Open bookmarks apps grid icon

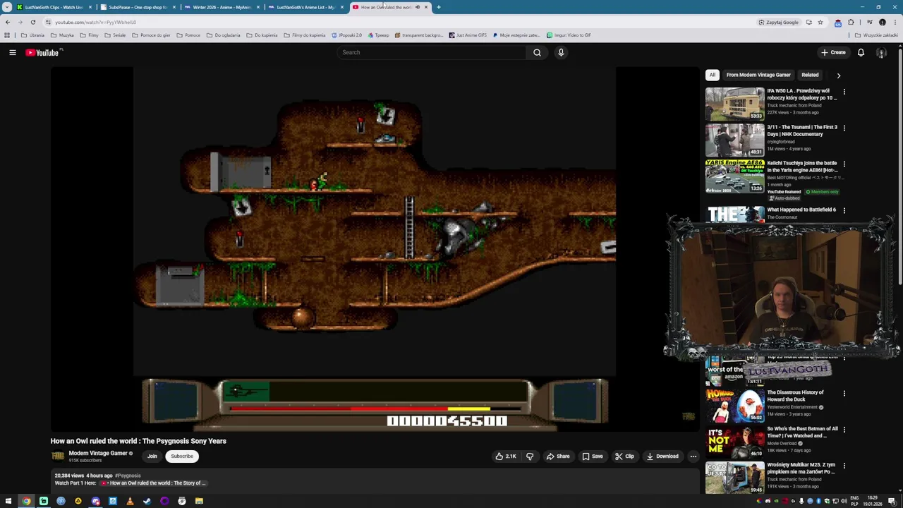pyautogui.click(x=7, y=35)
